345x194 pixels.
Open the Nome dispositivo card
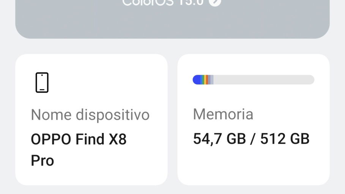(91, 119)
